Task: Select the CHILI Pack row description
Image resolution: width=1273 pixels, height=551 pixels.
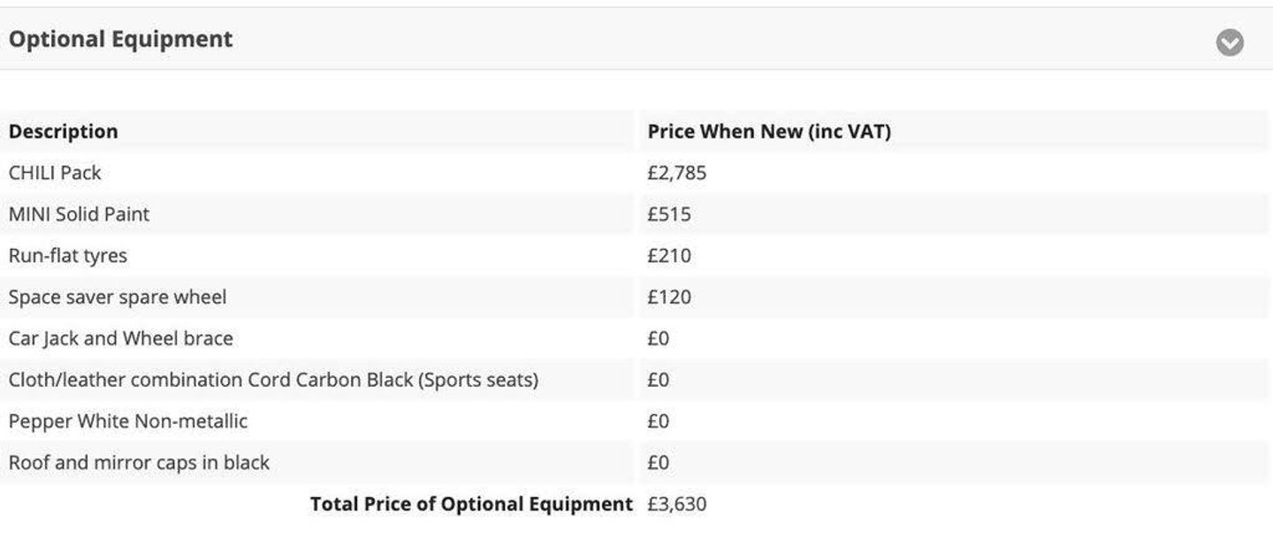Action: point(55,173)
